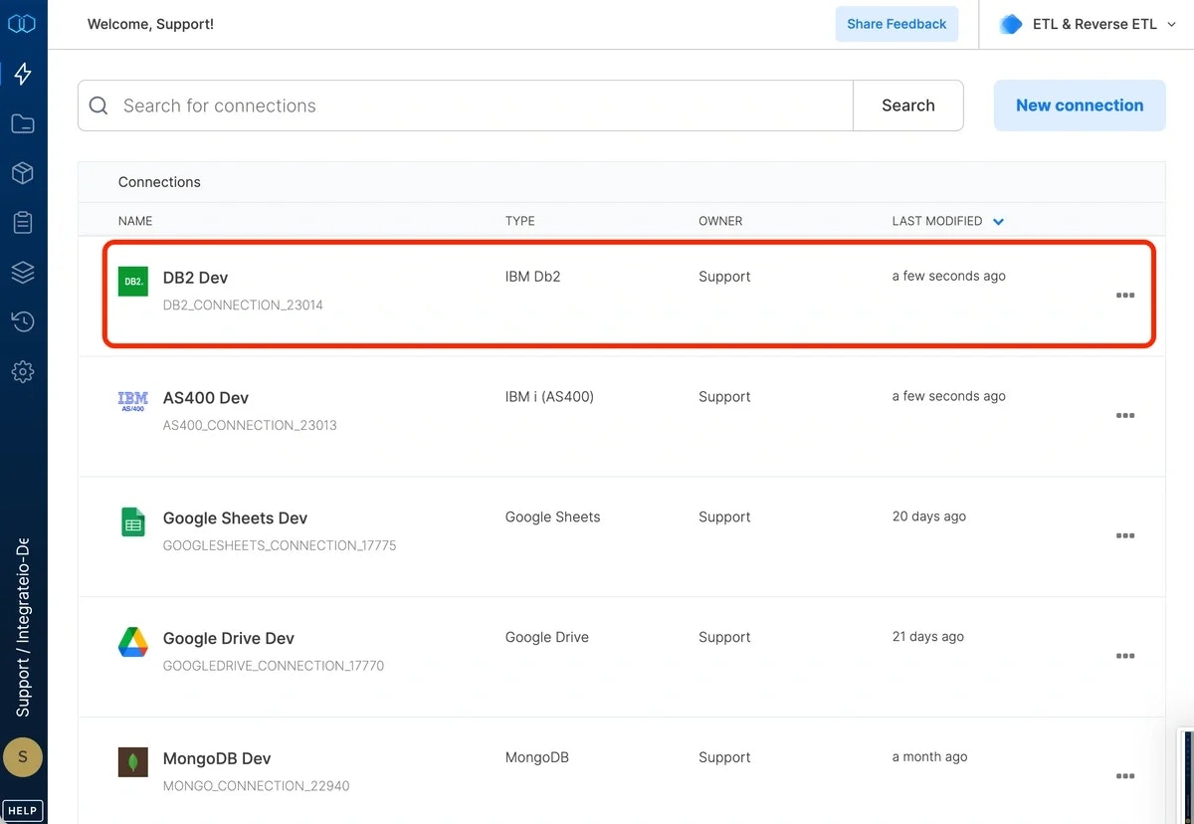The image size is (1194, 824).
Task: Click the Share Feedback button
Action: point(896,23)
